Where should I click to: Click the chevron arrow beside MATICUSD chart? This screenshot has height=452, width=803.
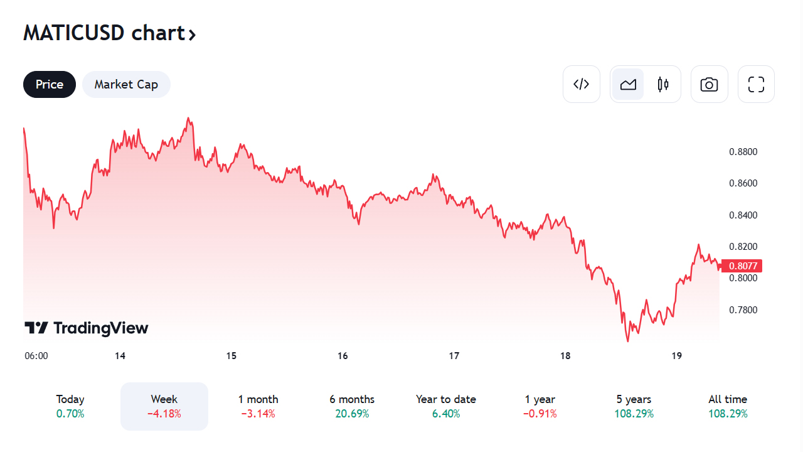[x=192, y=35]
